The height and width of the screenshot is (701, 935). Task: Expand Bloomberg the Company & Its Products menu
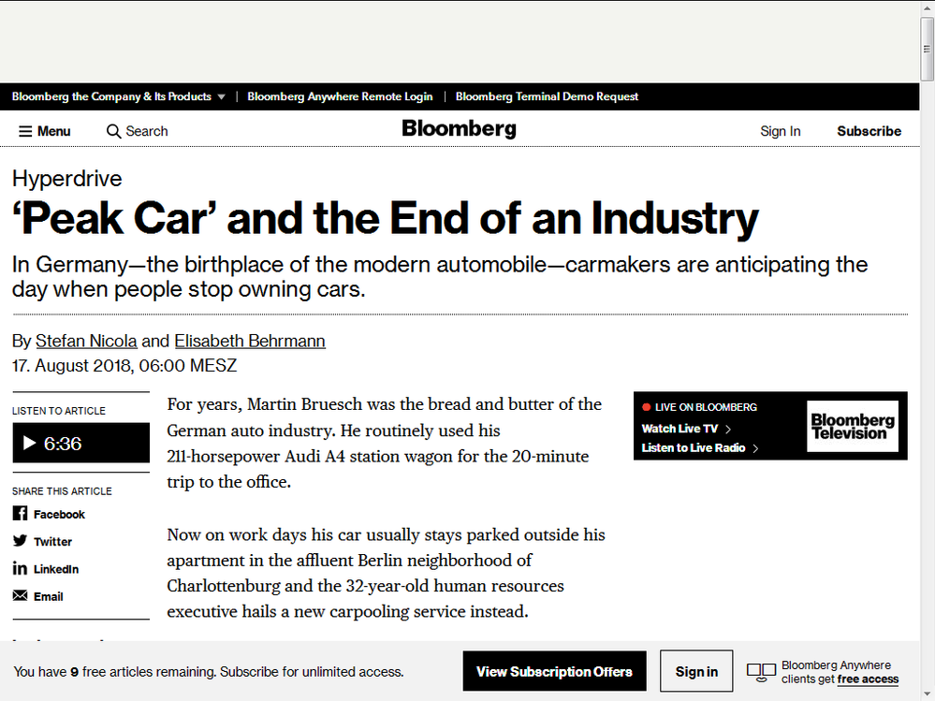[x=112, y=96]
